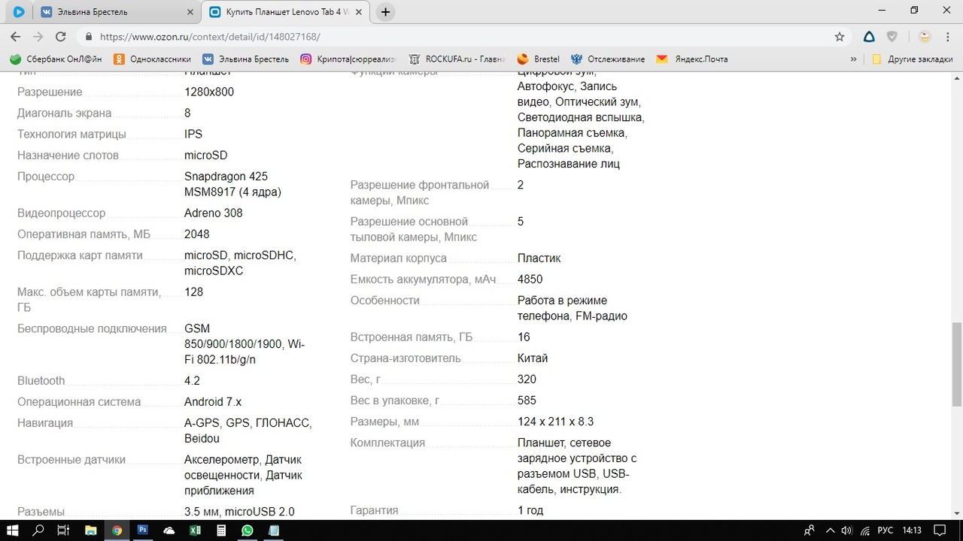Viewport: 963px width, 541px height.
Task: Click the dimensions value 124 x 211 x 8.3
Action: pyautogui.click(x=555, y=422)
